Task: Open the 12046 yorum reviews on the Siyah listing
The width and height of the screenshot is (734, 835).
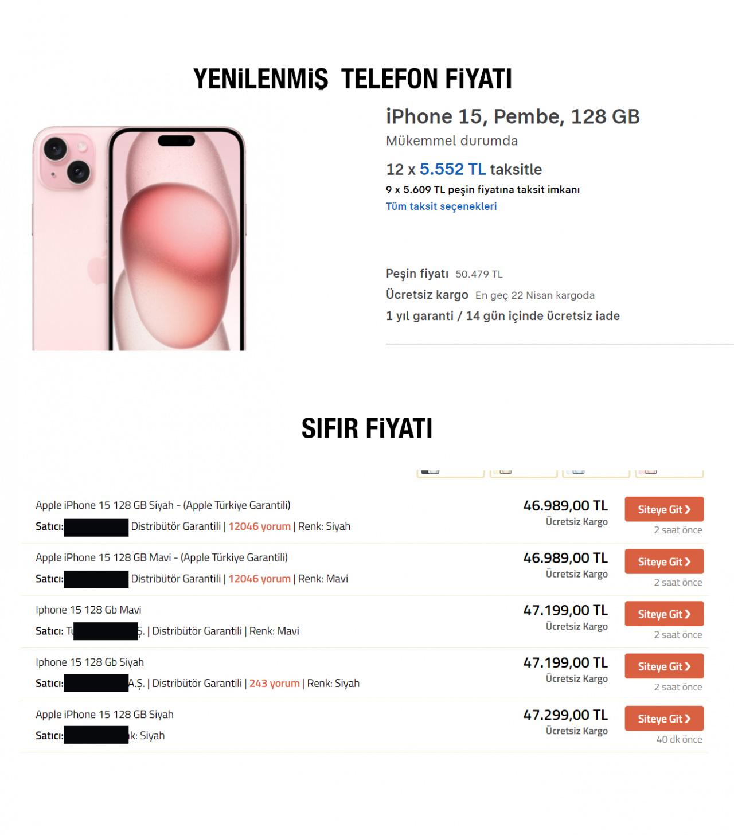Action: point(259,526)
